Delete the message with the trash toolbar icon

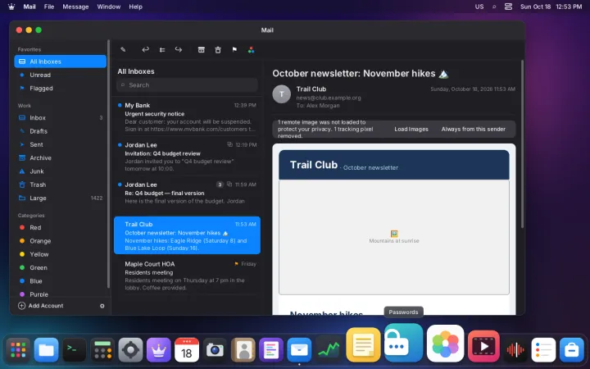pos(218,50)
